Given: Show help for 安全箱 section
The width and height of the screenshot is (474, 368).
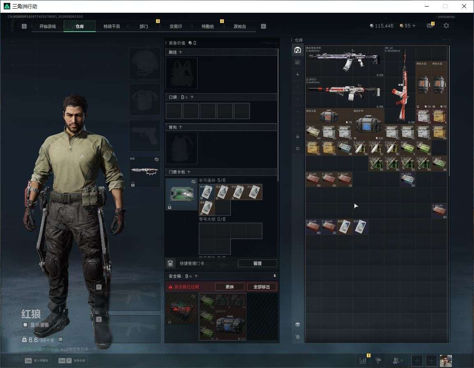Looking at the screenshot, I should (196, 276).
